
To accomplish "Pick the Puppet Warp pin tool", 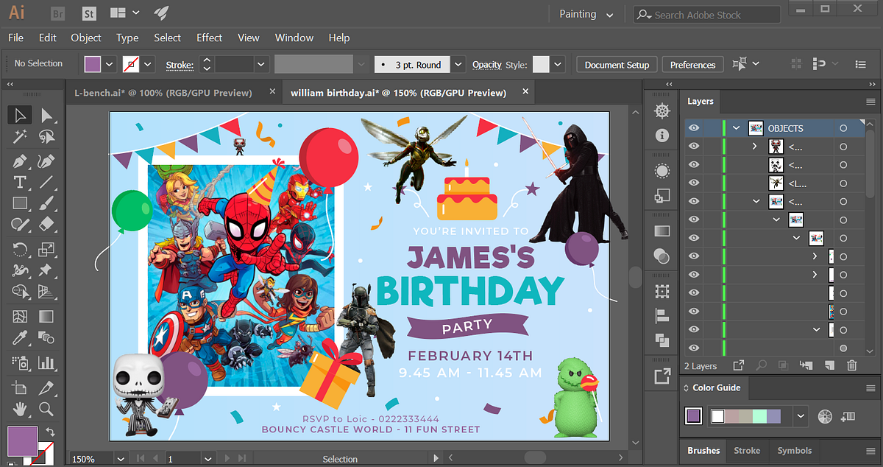I will click(46, 270).
